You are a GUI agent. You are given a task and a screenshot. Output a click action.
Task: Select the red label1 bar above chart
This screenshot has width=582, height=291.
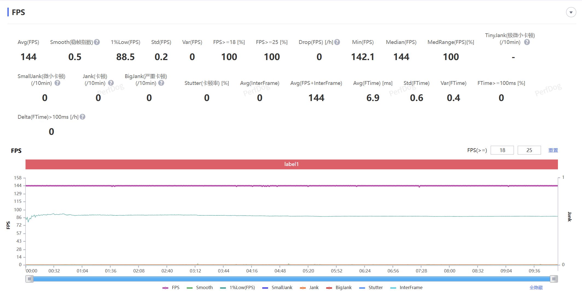(292, 164)
